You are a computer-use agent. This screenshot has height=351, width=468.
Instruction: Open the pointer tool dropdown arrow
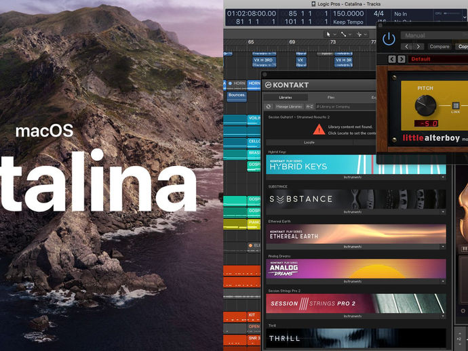point(335,35)
